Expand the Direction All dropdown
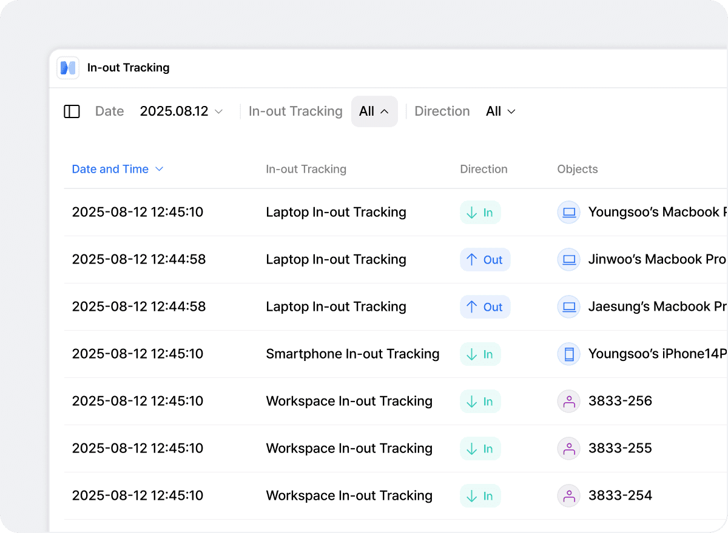The width and height of the screenshot is (728, 533). point(500,111)
